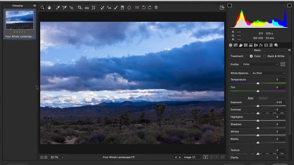This screenshot has height=165, width=294.
Task: Click the Highlights slider handle
Action: tap(258, 121)
